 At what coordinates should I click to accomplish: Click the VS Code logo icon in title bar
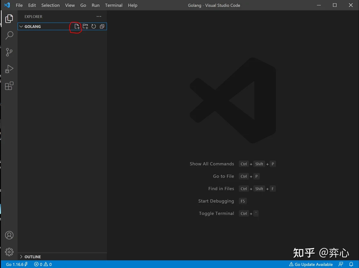7,5
